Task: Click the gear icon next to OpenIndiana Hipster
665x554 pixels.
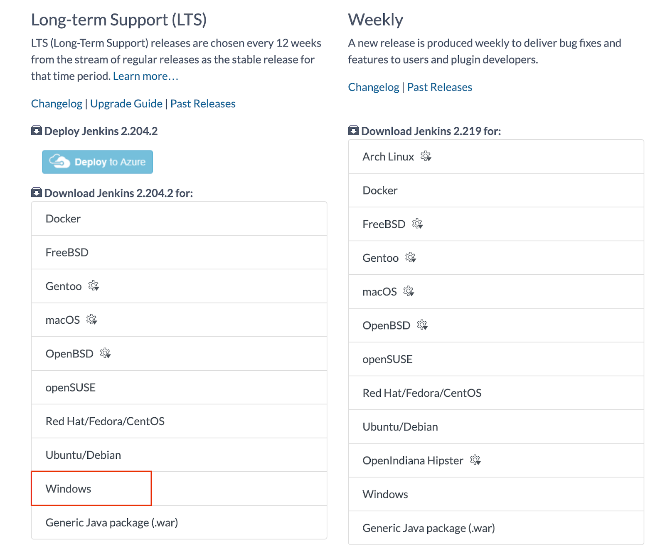Action: (475, 460)
